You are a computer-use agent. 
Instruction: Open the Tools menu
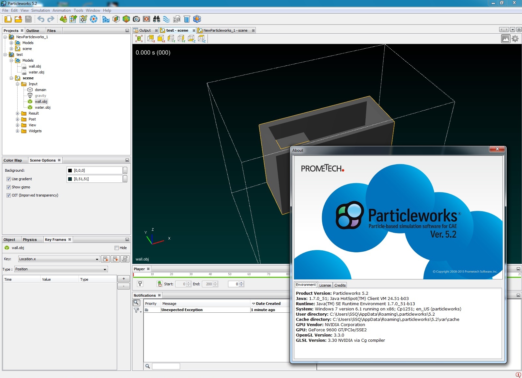coord(78,10)
